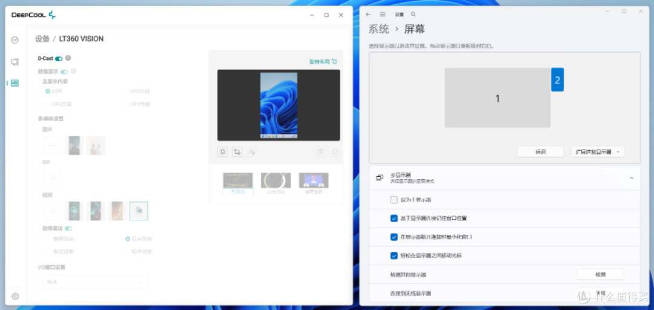Select display 2 in the arrangement area
Screen dimensions: 654x310
(x=558, y=80)
